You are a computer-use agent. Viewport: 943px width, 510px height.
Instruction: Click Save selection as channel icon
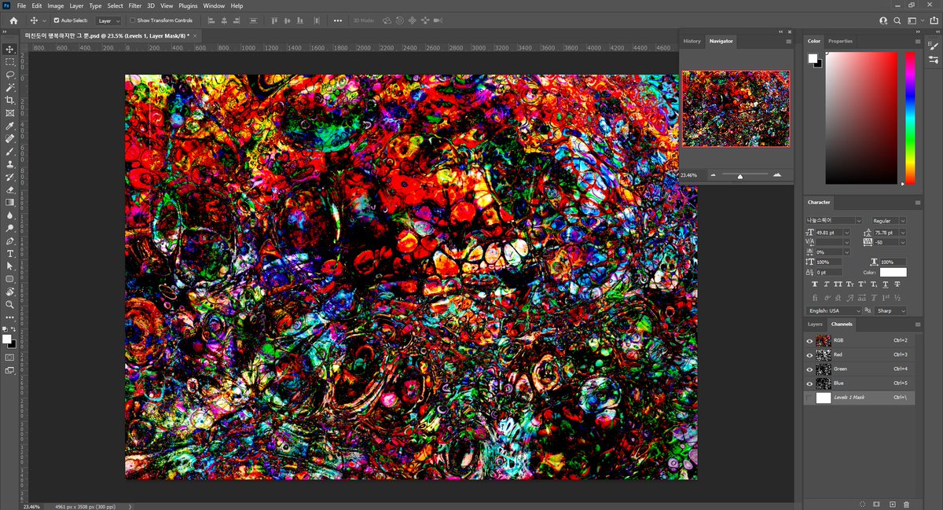coord(877,504)
